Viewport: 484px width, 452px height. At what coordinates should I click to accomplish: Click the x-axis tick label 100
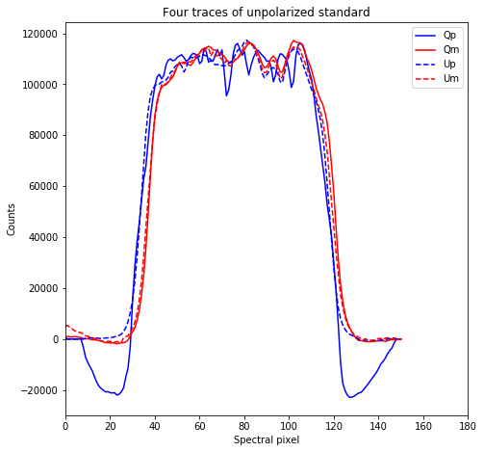click(289, 426)
